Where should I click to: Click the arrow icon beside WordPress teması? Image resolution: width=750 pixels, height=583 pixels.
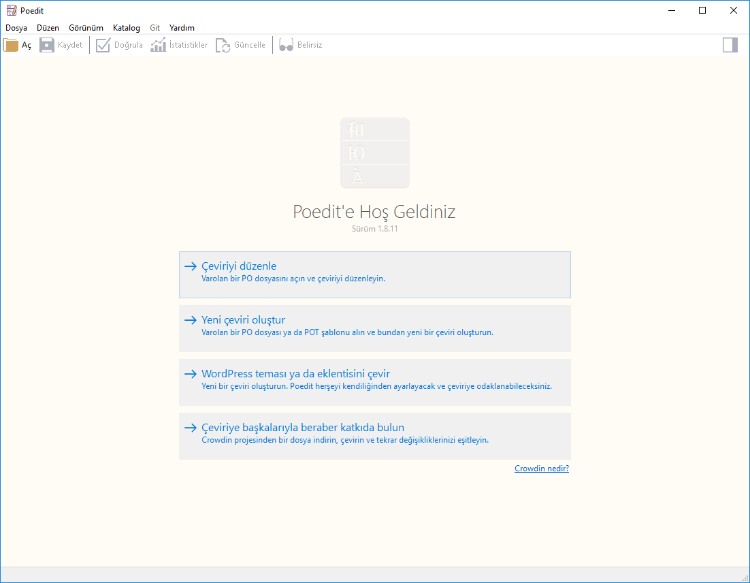point(191,374)
